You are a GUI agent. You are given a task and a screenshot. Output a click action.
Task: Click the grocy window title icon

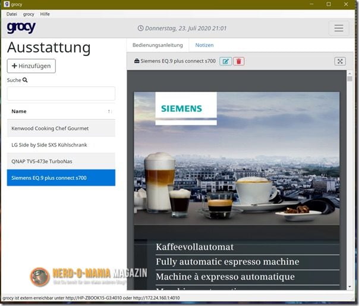click(7, 4)
